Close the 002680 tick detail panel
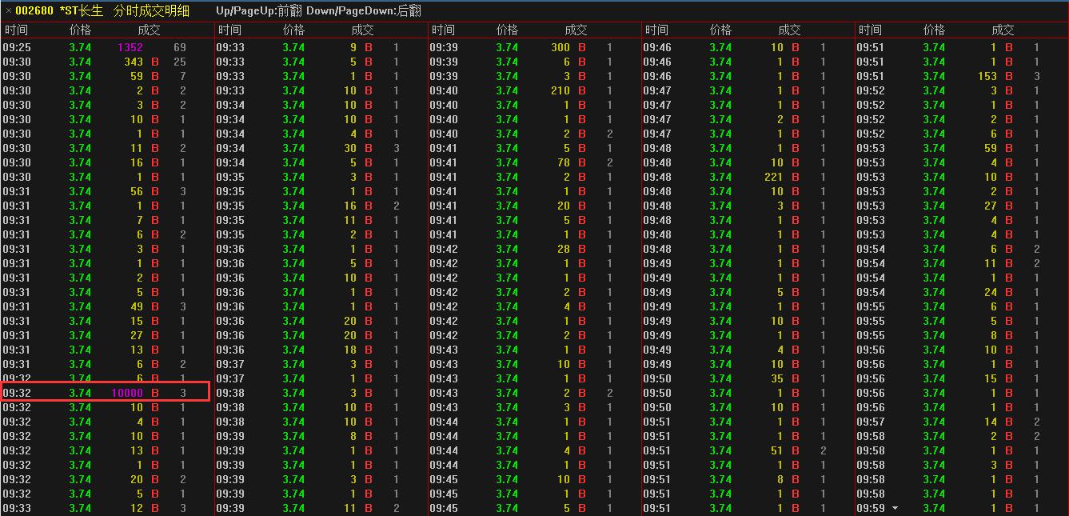Image resolution: width=1069 pixels, height=516 pixels. point(9,11)
